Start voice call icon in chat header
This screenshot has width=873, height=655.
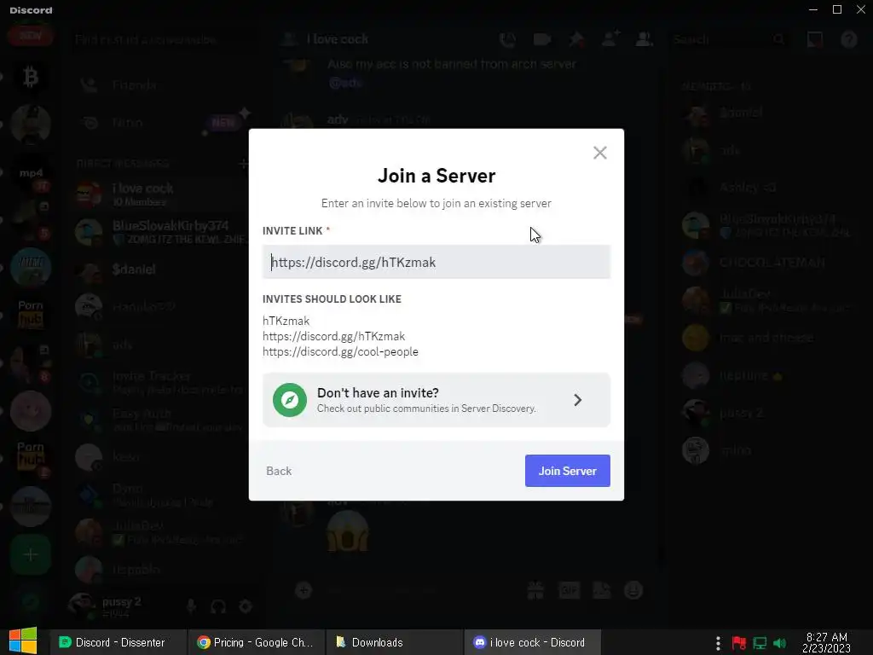point(508,39)
